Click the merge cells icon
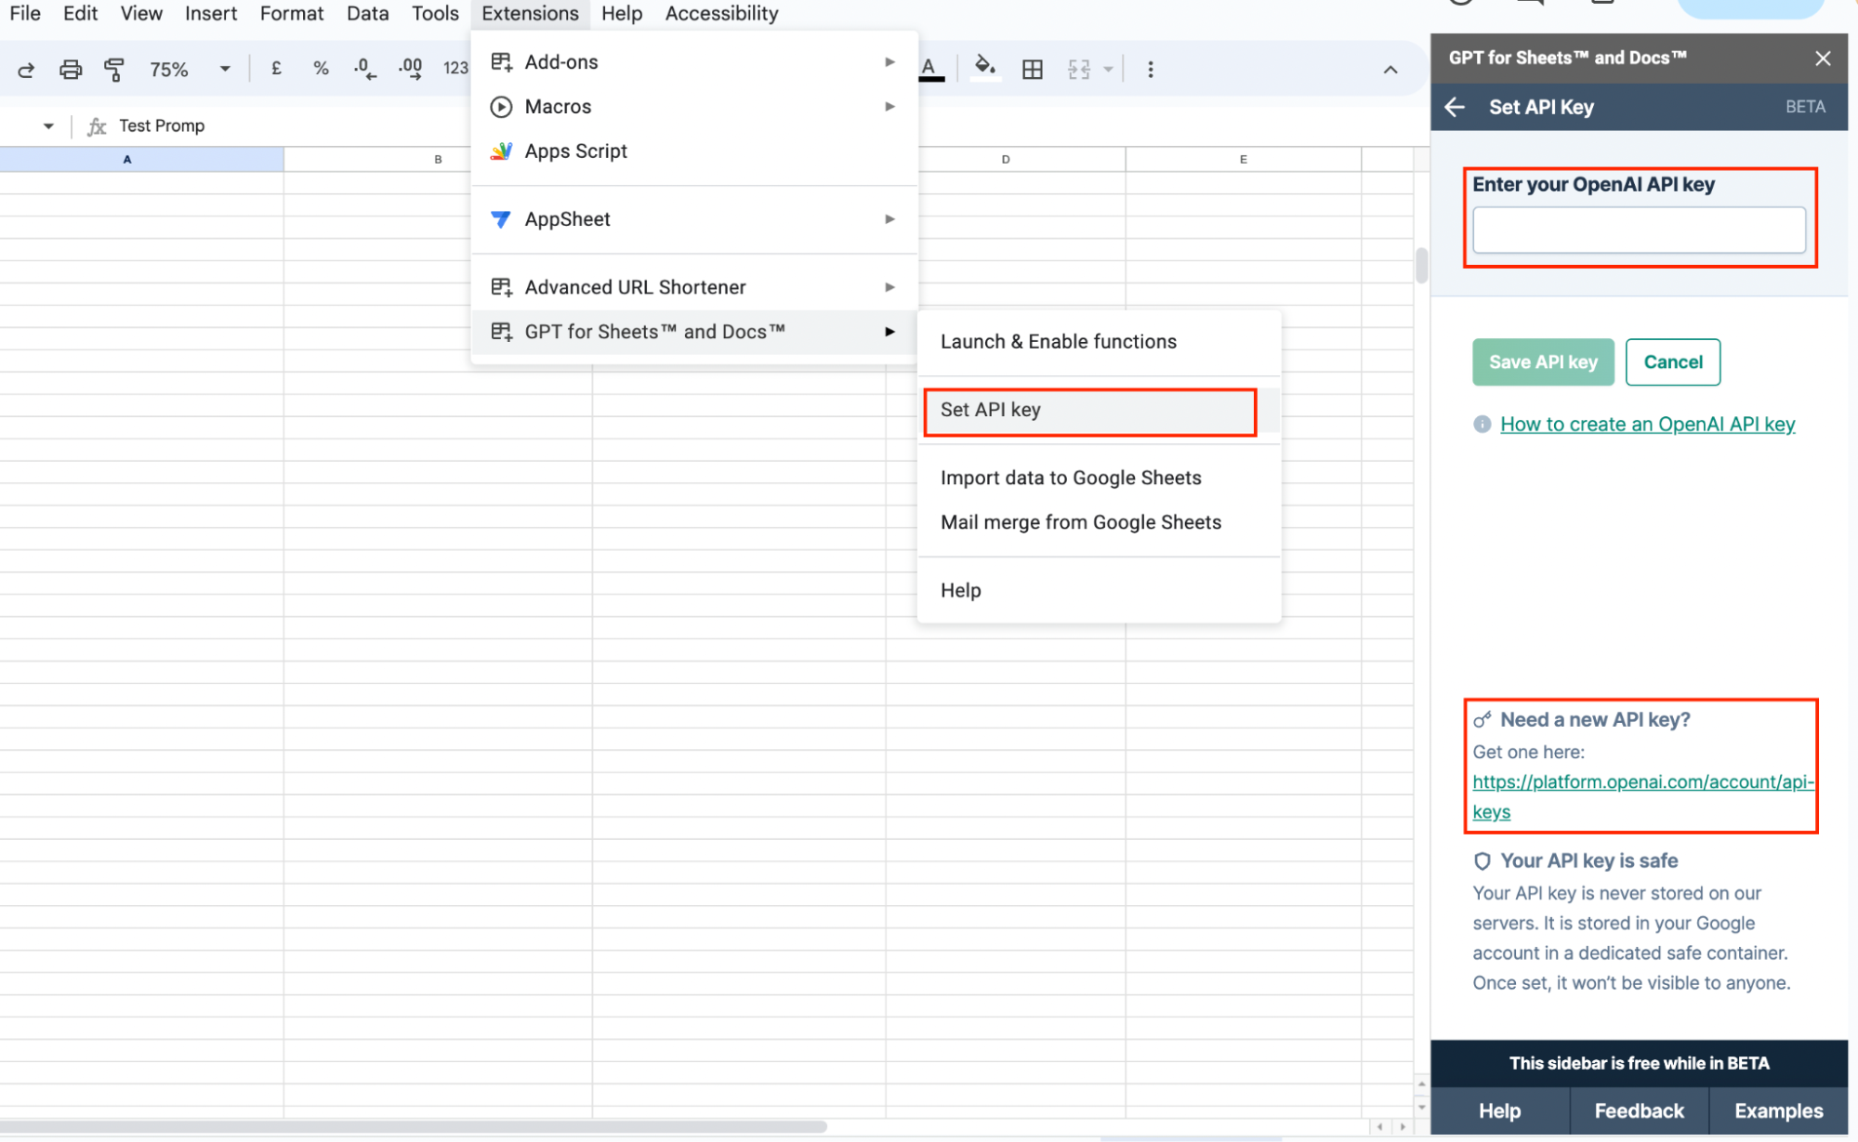The width and height of the screenshot is (1858, 1142). (1079, 70)
